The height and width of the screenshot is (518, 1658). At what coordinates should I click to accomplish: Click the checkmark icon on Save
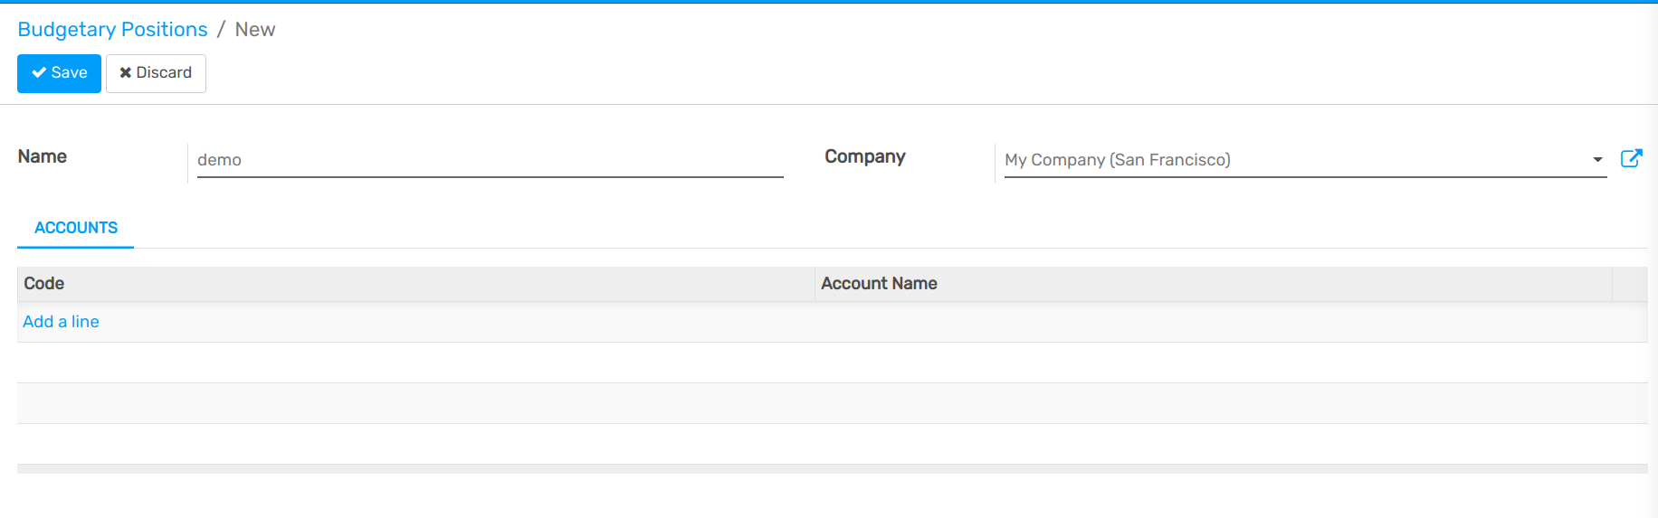[x=39, y=73]
